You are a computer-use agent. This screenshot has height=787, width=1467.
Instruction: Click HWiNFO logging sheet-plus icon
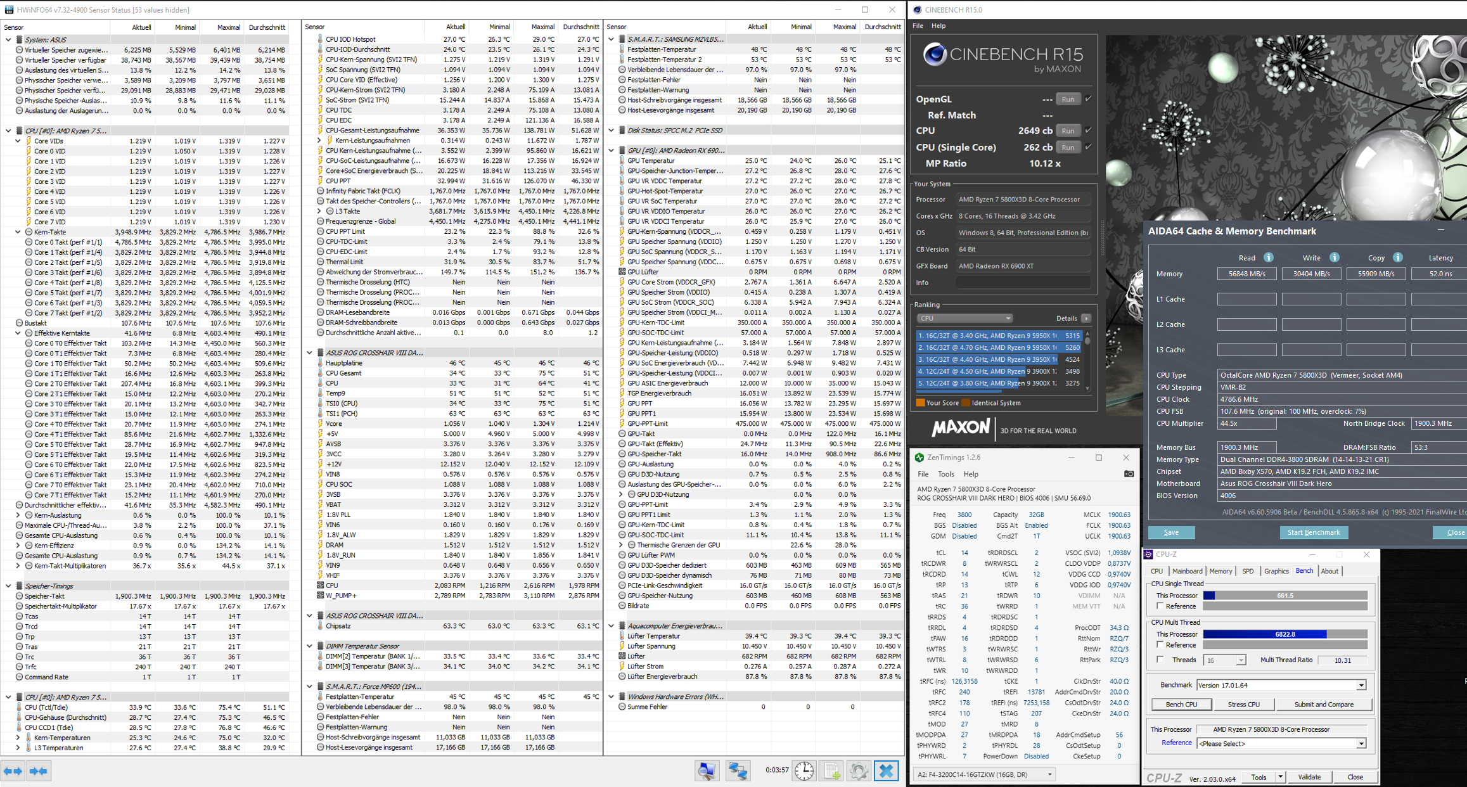coord(832,771)
